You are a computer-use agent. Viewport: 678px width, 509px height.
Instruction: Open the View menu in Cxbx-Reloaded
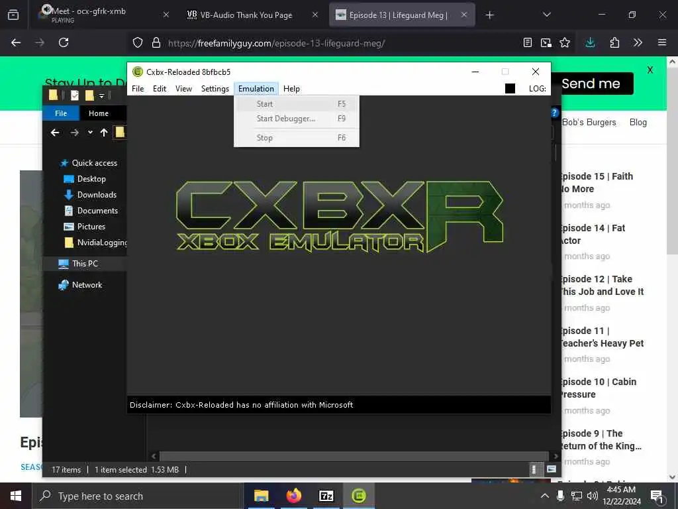(x=183, y=89)
